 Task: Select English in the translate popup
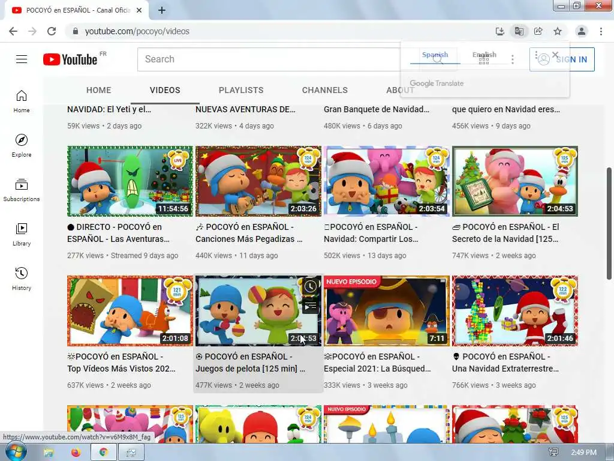[x=484, y=55]
